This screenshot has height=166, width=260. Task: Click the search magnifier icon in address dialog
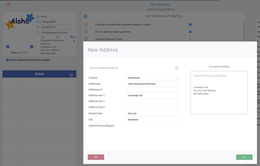tap(177, 68)
